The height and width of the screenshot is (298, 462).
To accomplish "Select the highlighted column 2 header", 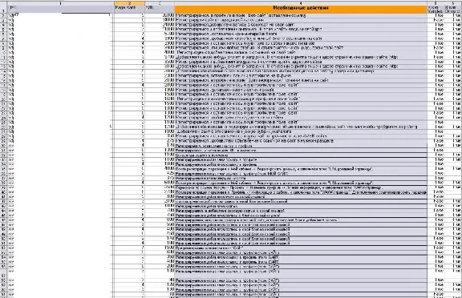I will point(129,3).
